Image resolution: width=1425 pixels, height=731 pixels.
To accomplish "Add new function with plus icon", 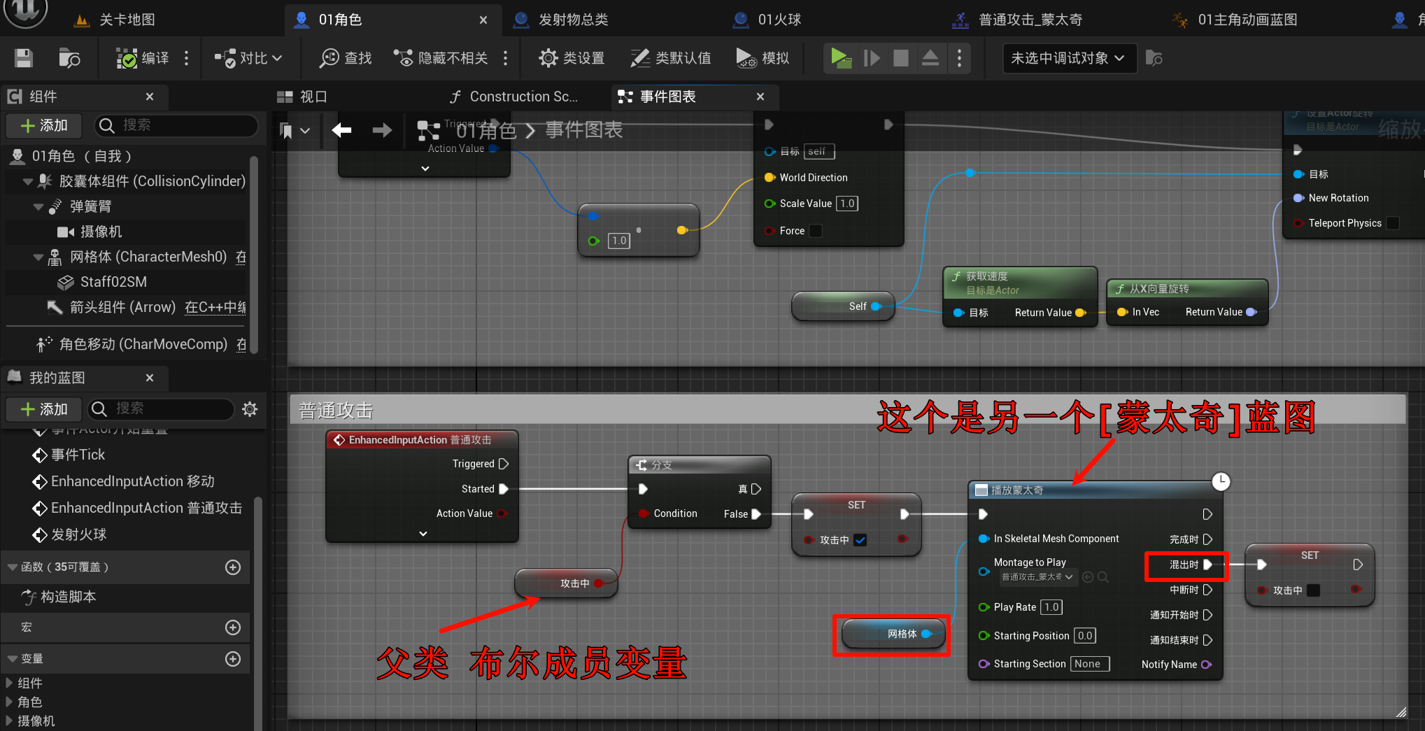I will tap(233, 567).
